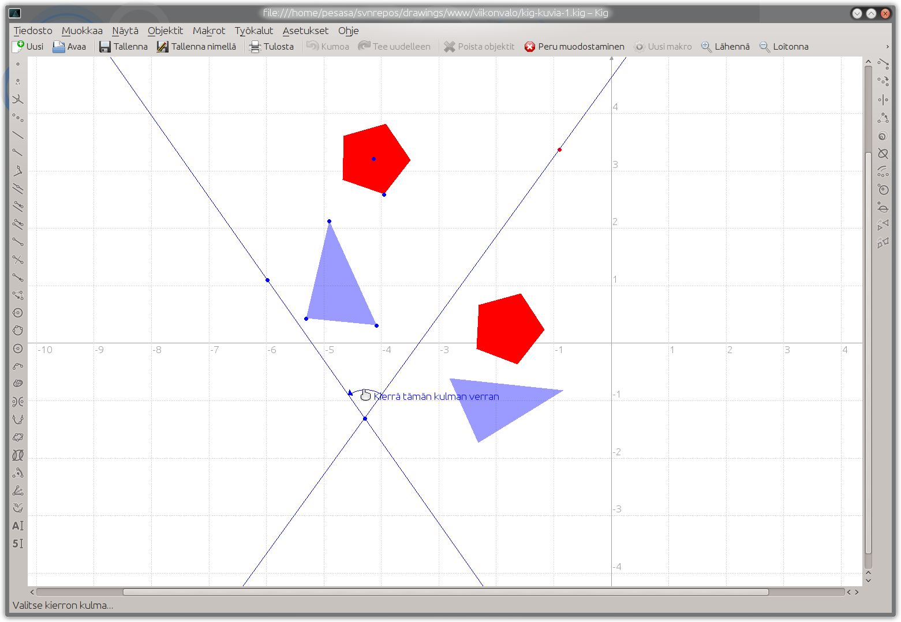This screenshot has width=901, height=622.
Task: Open the Tiedosto menu
Action: (33, 31)
